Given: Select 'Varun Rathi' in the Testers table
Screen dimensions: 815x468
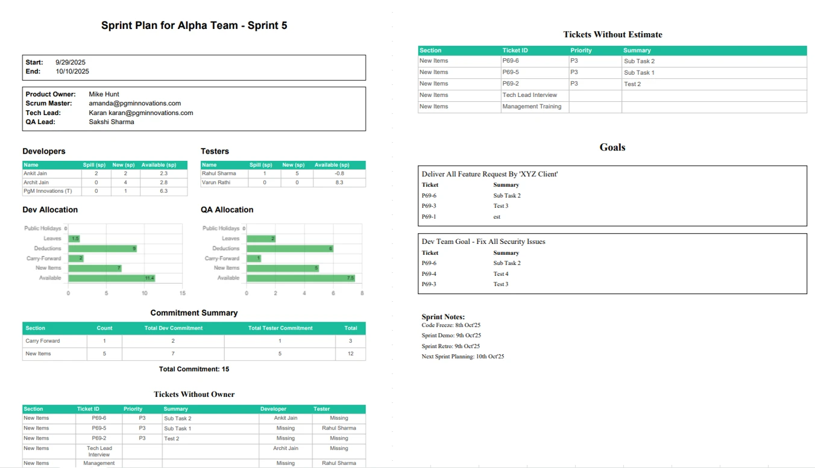Looking at the screenshot, I should (215, 182).
